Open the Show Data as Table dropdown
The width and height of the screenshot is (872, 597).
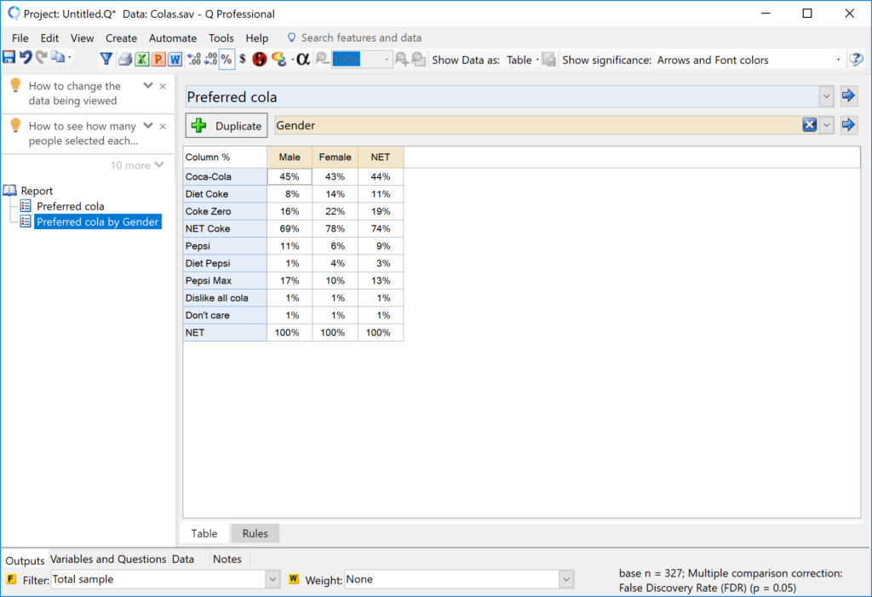tap(523, 60)
